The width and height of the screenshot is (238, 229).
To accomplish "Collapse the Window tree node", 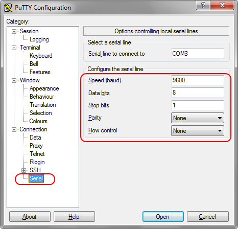I will pos(14,80).
